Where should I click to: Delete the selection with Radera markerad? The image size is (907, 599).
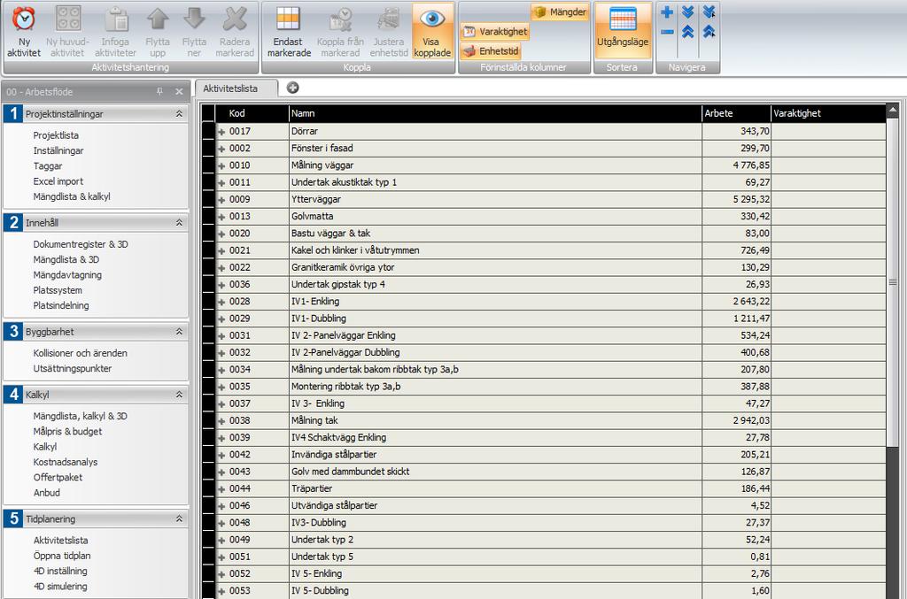point(235,32)
